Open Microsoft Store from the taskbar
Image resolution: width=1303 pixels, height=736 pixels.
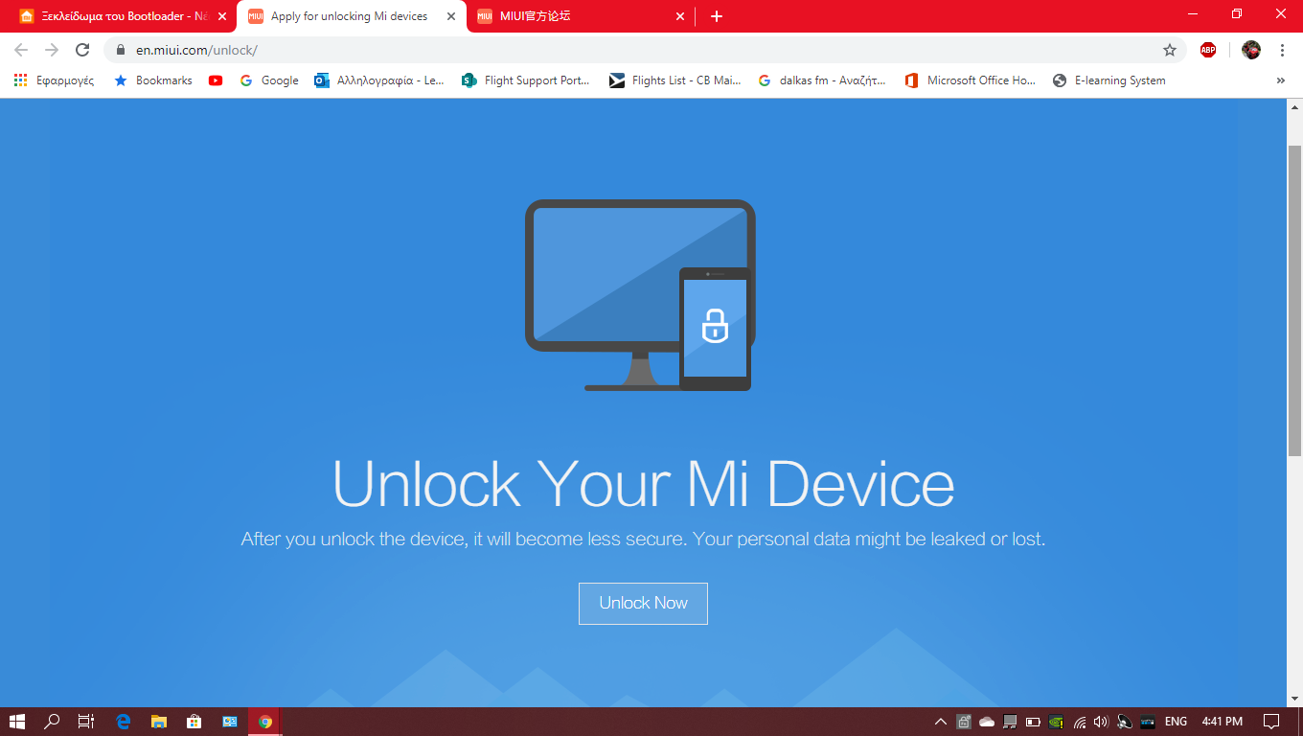pos(194,722)
